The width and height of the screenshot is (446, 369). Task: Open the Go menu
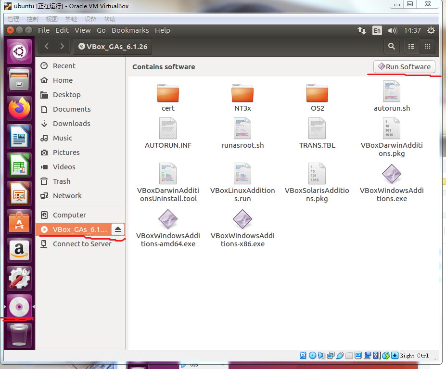point(101,30)
